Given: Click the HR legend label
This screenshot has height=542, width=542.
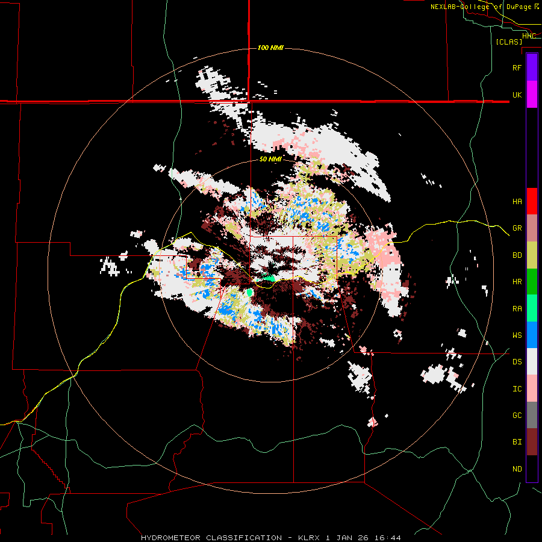Looking at the screenshot, I should coord(517,282).
